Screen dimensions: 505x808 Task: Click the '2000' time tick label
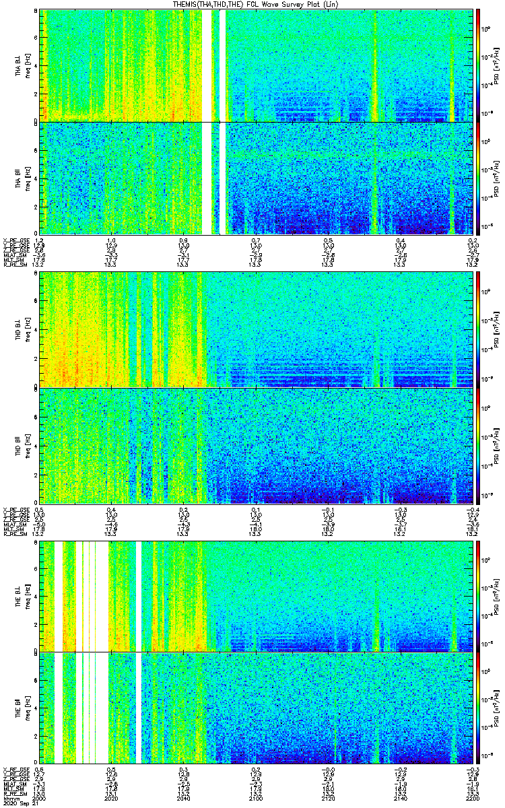tap(39, 798)
